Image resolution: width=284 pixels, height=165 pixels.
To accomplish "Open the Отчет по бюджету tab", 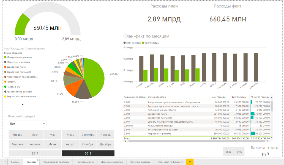I will point(140,162).
